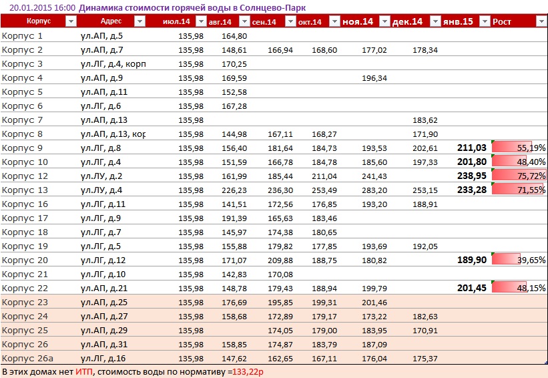Click address cell 'ул.ЛУ, д.2'
Viewport: 548px width, 378px height.
101,176
